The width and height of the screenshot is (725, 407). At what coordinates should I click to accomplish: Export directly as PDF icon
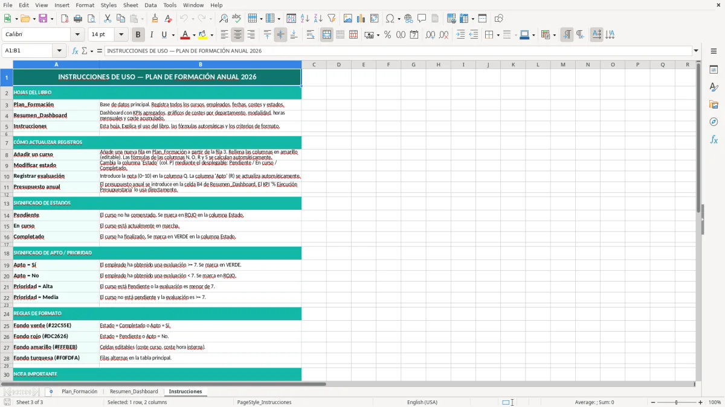pyautogui.click(x=65, y=19)
